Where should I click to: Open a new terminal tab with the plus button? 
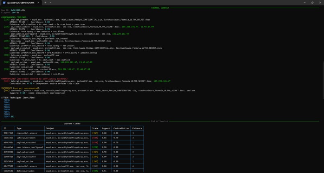(45, 2)
